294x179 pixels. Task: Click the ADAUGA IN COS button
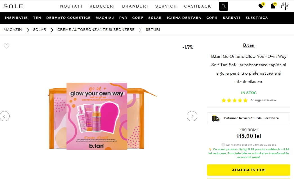(x=248, y=170)
